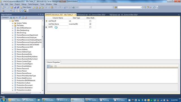Screen dimensions: 181x102
Task: Uncheck Allow Nulls for JobTitle_Name
Action: click(90, 24)
